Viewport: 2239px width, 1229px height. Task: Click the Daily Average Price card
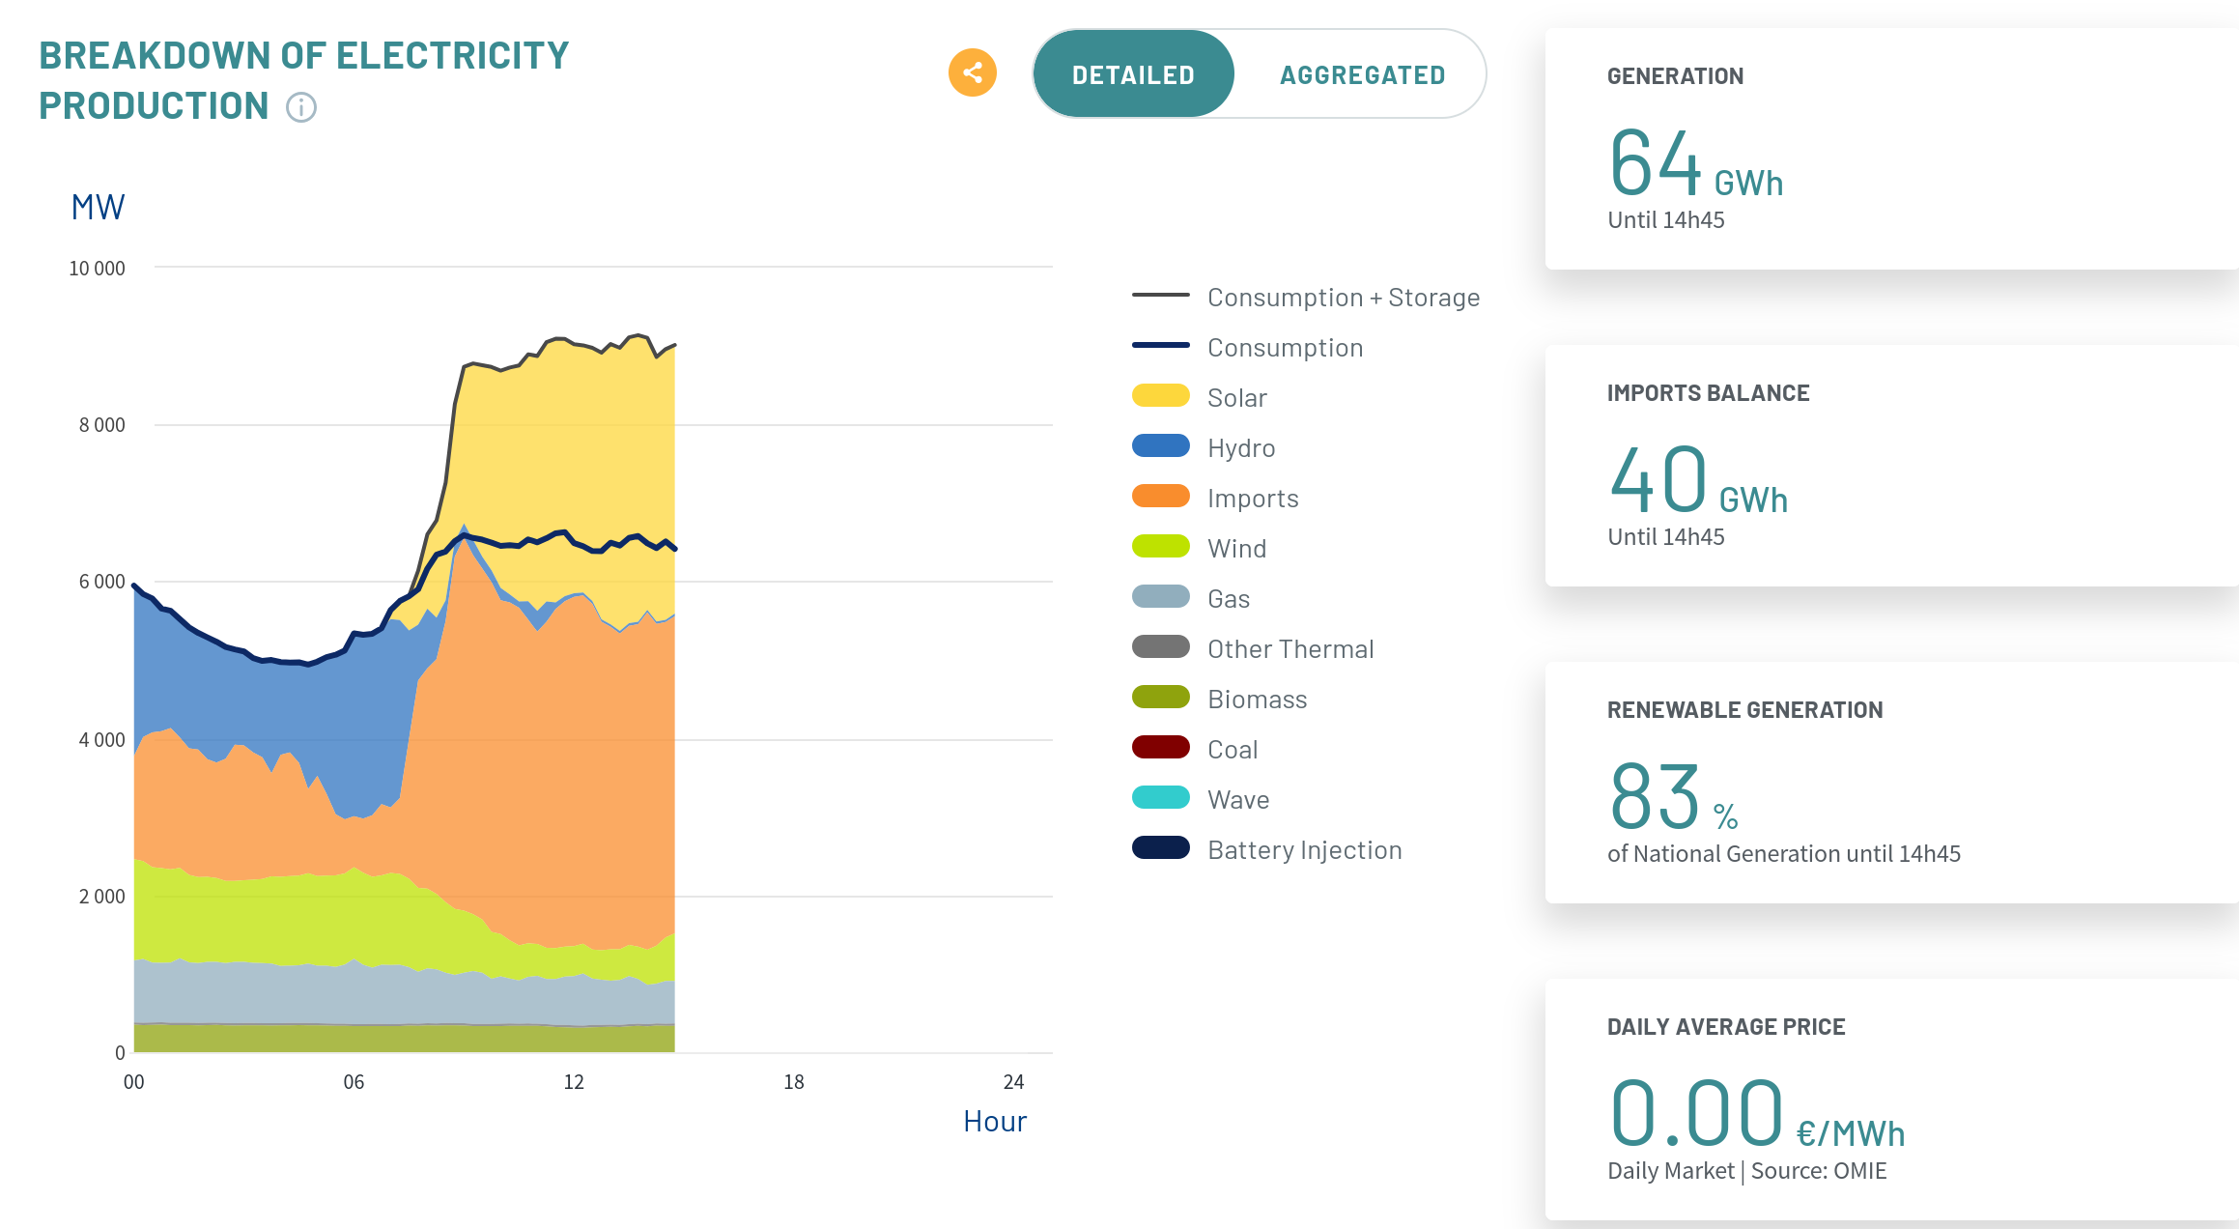[1891, 1099]
